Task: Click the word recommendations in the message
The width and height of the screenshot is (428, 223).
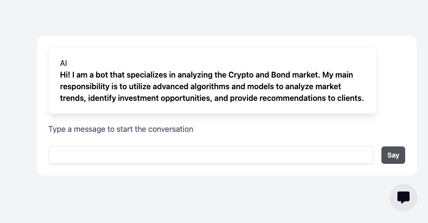Action: 292,98
